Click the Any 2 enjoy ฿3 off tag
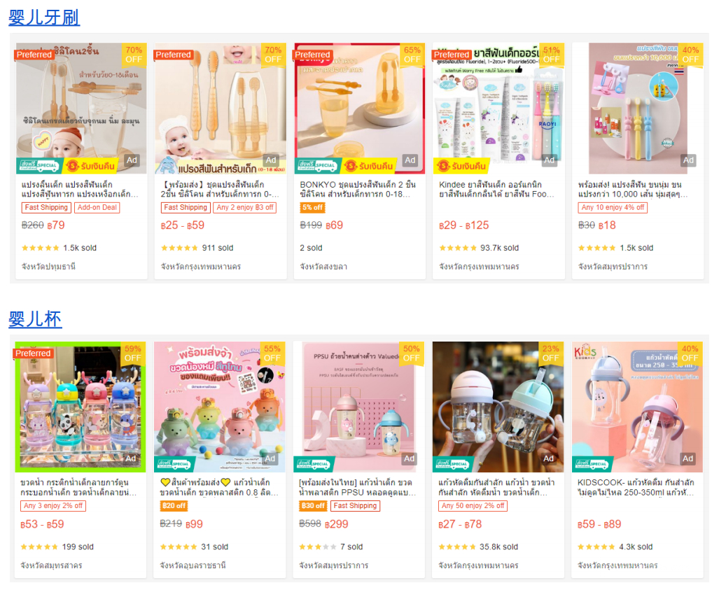This screenshot has width=712, height=590. [245, 207]
